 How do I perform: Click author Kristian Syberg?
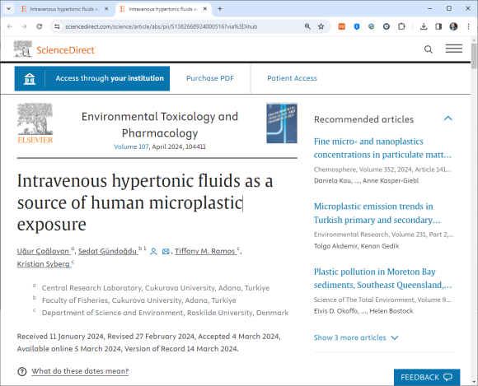(x=44, y=264)
